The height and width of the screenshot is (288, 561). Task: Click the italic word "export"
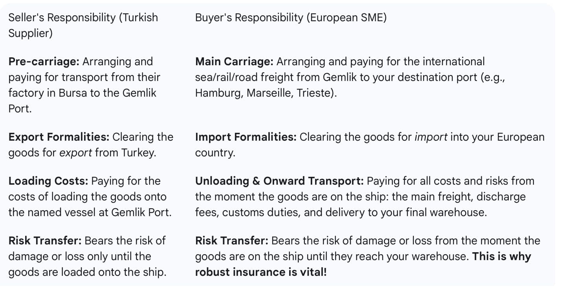(x=75, y=153)
